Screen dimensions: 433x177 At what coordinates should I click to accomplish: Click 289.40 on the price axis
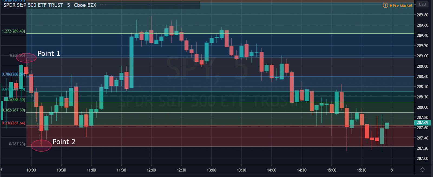click(422, 36)
